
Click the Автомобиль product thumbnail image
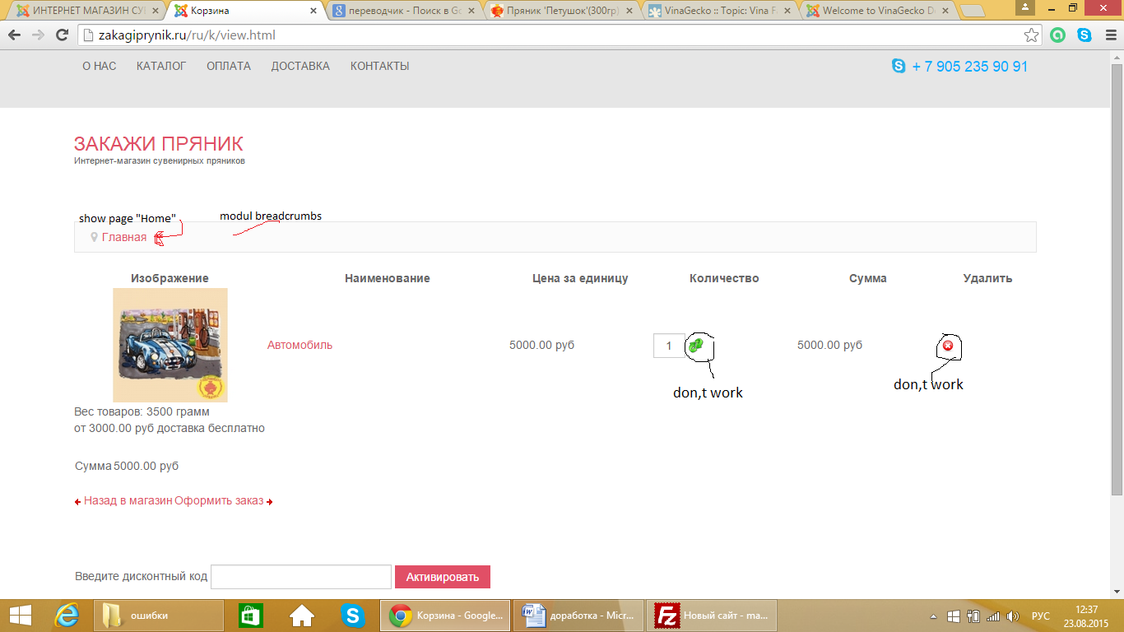(x=170, y=345)
